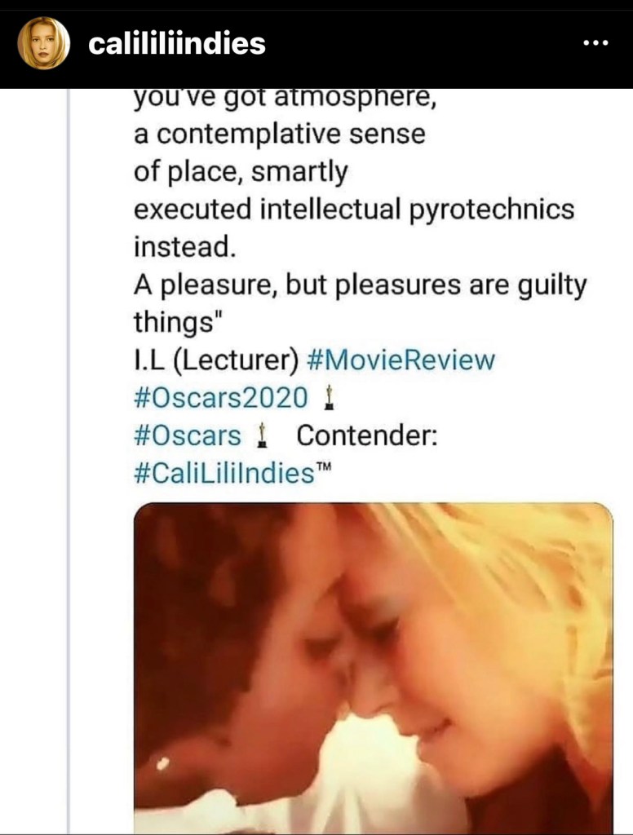Viewport: 633px width, 835px height.
Task: Click the "of place, smartly" text
Action: 241,172
